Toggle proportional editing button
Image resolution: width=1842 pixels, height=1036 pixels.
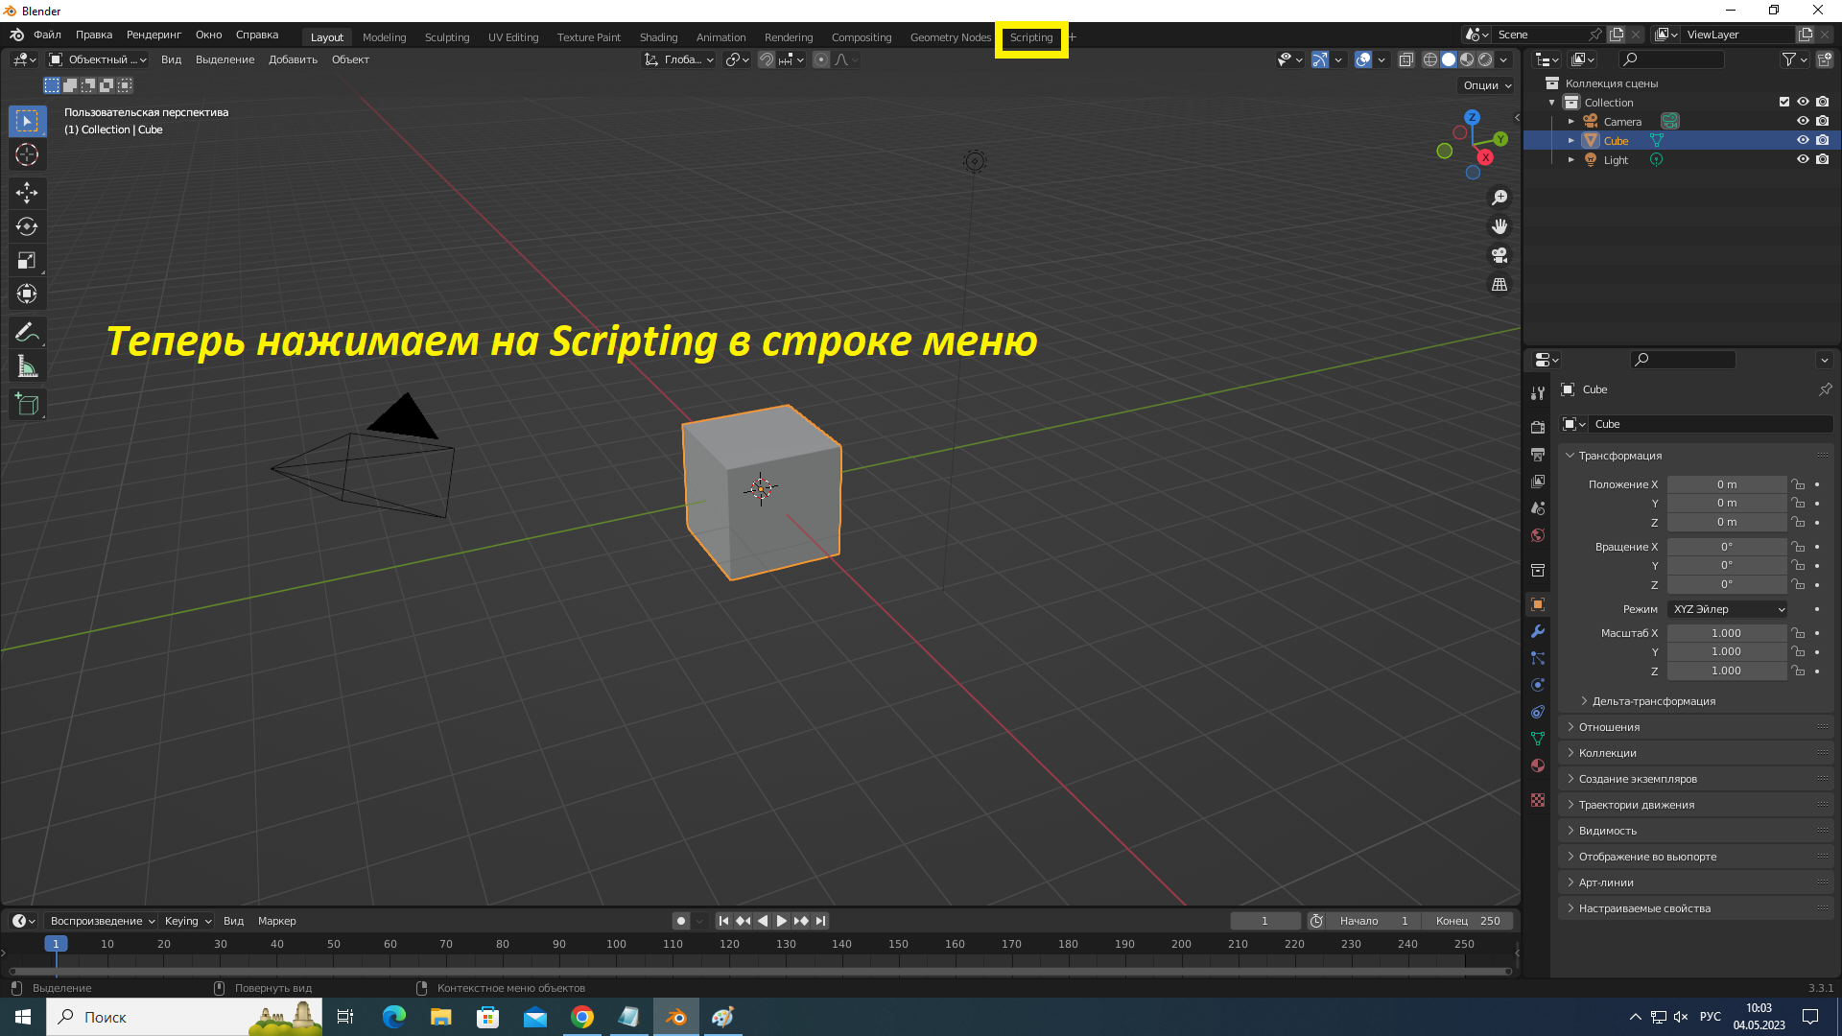click(821, 59)
